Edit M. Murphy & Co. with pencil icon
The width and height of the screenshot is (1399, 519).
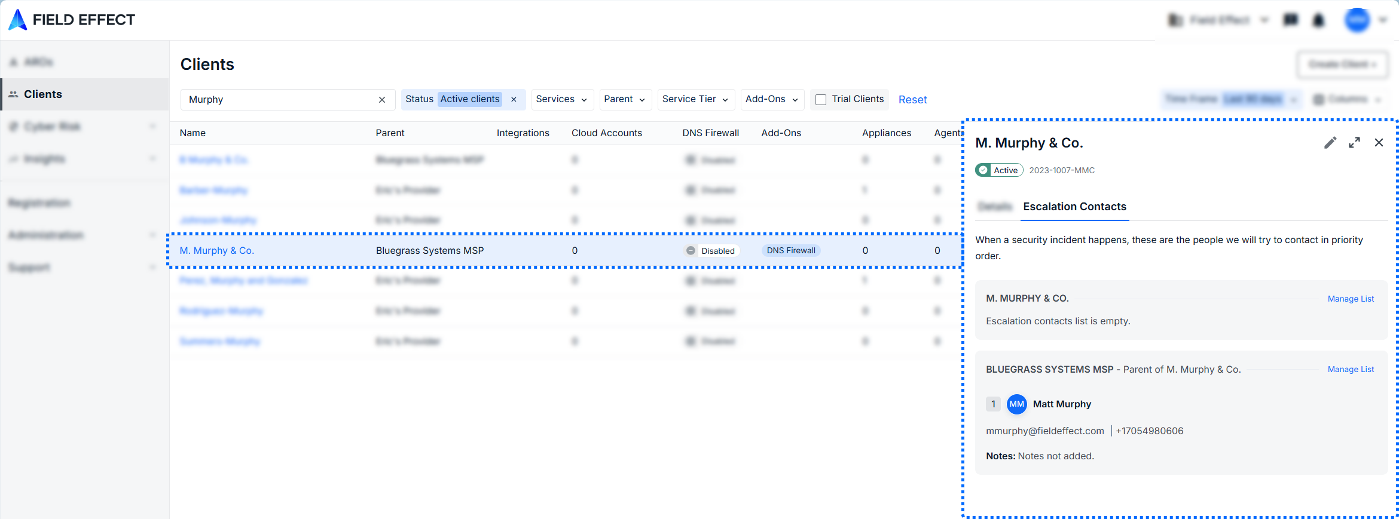pyautogui.click(x=1330, y=143)
